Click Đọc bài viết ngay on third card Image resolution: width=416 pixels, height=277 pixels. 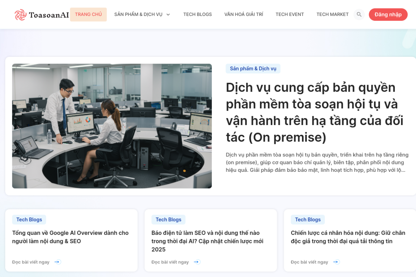coord(309,262)
